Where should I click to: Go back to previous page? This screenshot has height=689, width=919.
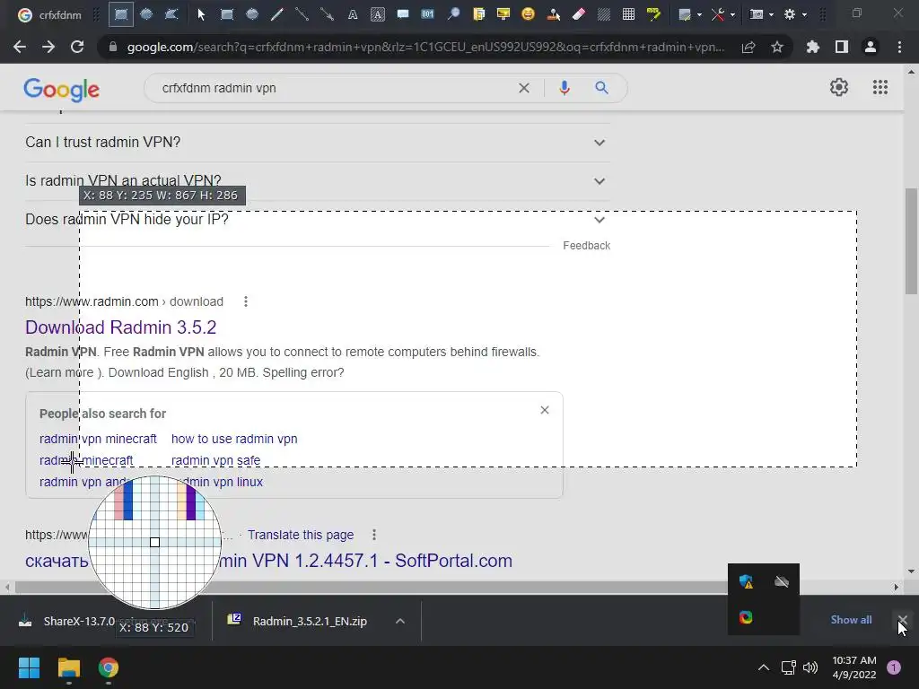click(20, 47)
